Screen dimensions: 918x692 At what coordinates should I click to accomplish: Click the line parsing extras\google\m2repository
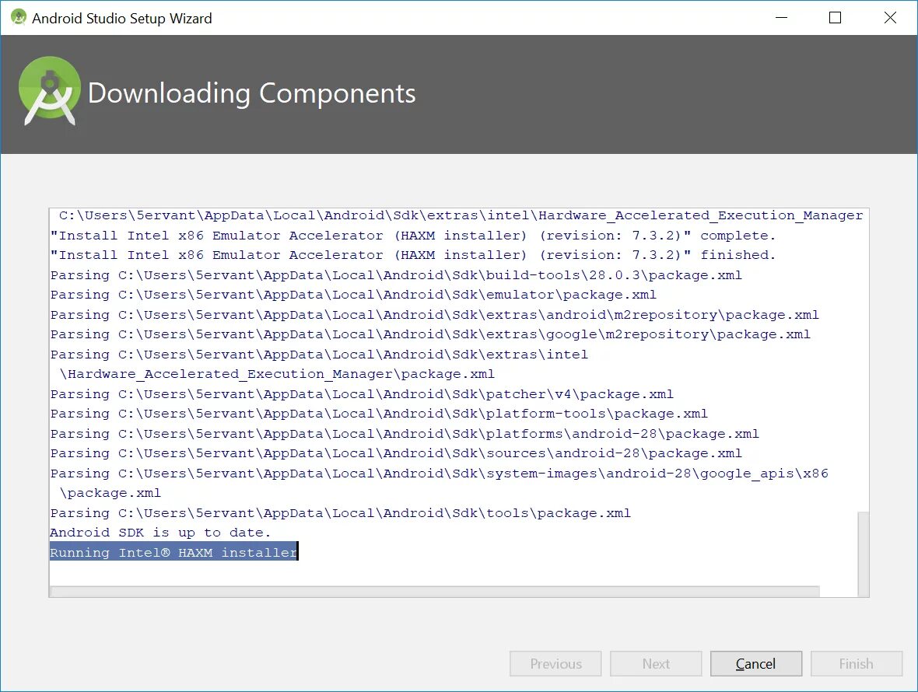pyautogui.click(x=430, y=334)
